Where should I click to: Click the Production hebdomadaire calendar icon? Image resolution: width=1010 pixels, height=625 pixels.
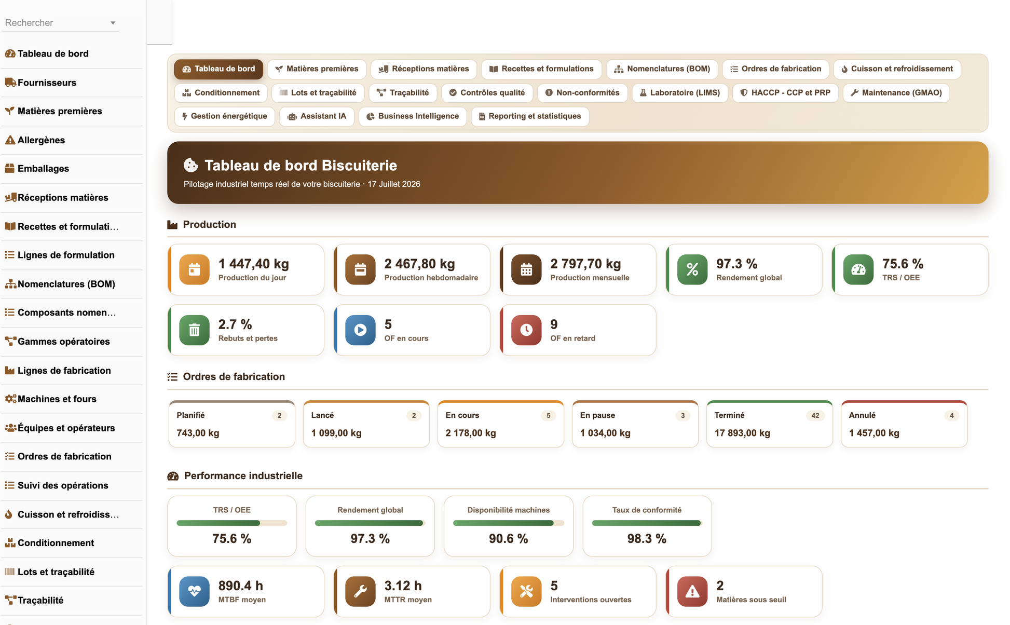360,269
